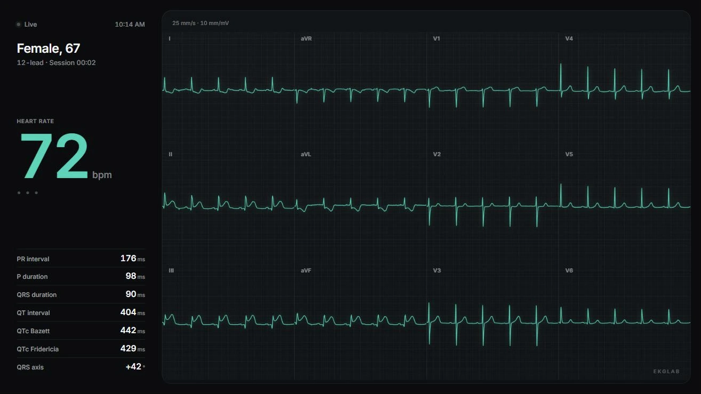Select the "12-lead · Session 00:02" subtitle
Image resolution: width=701 pixels, height=394 pixels.
point(57,63)
